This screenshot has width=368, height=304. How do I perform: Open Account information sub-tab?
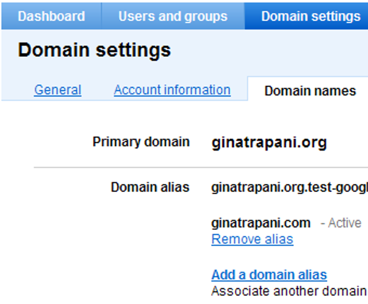(172, 90)
